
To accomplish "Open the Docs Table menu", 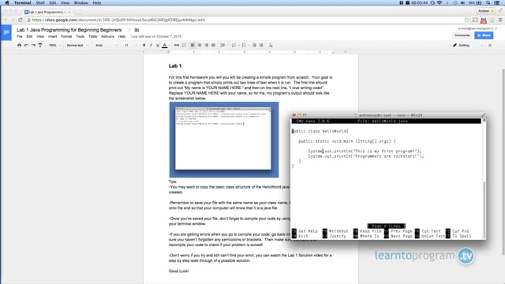I will (93, 36).
